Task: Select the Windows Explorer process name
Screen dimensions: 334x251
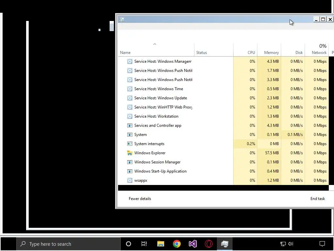Action: [x=150, y=153]
